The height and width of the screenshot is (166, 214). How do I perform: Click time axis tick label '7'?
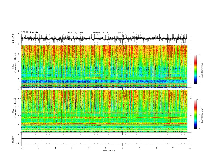point(139,148)
